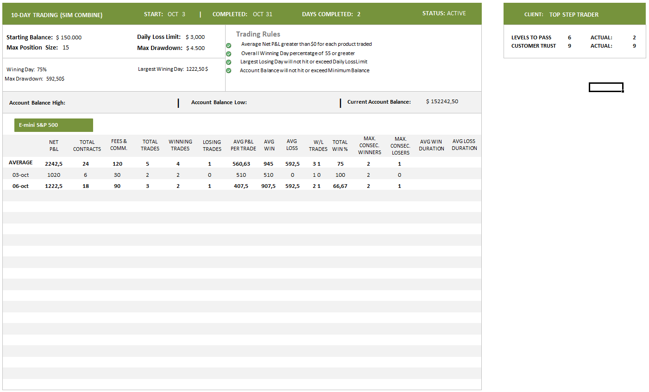Screen dimensions: 649x392
Task: Select the TOTAL CONTRACTS column header
Action: point(87,146)
